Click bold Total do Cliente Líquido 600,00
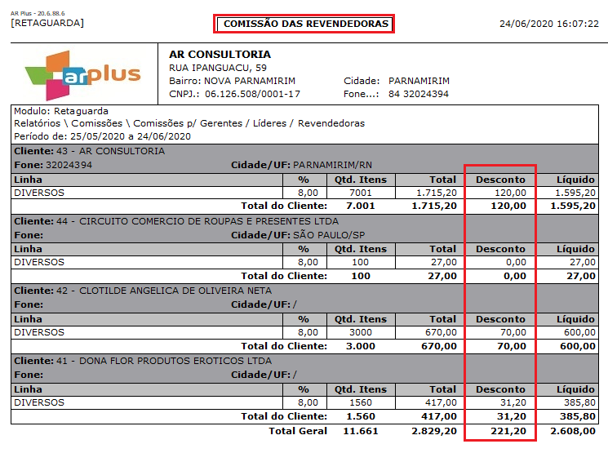The image size is (608, 453). point(578,346)
